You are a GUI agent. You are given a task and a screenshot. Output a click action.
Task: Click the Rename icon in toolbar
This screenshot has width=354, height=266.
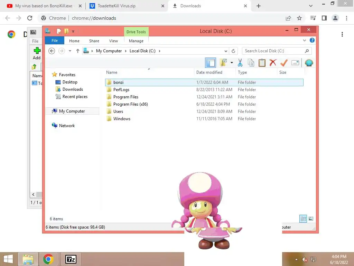click(295, 63)
